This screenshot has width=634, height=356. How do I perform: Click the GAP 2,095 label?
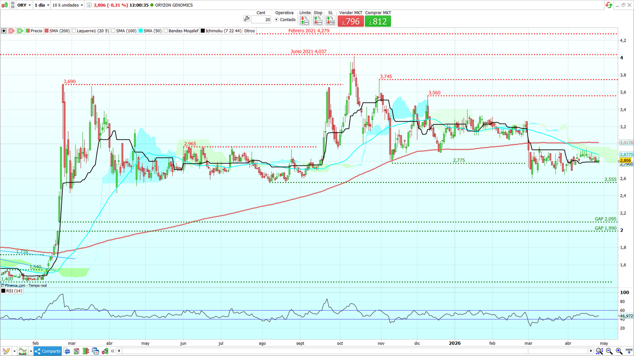click(605, 219)
